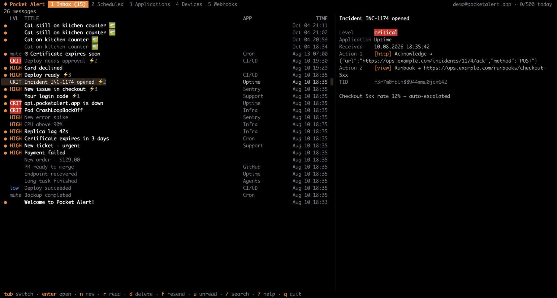The height and width of the screenshot is (298, 557).
Task: Go to Webhooks tab
Action: (222, 4)
